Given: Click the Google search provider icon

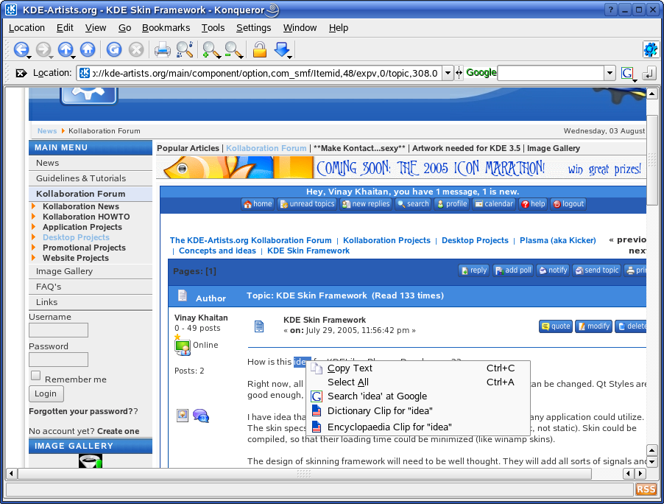Looking at the screenshot, I should pos(627,74).
